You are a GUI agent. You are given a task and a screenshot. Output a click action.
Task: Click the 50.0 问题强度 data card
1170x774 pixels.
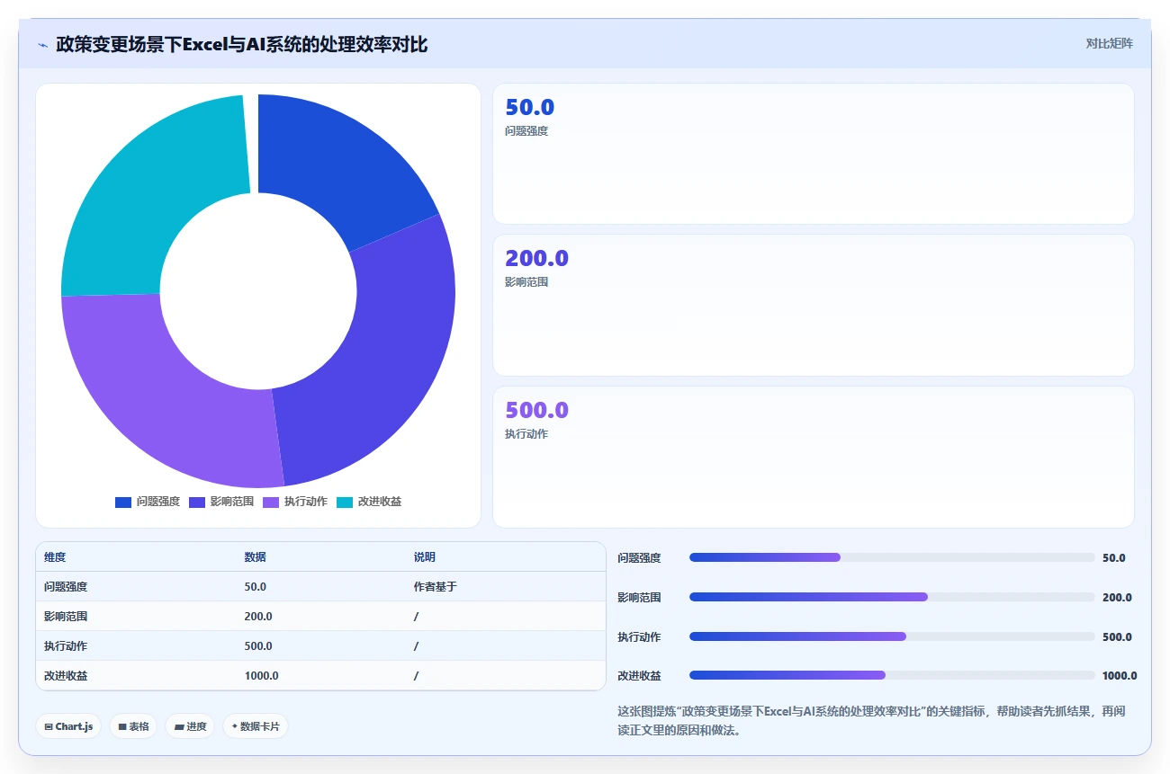pyautogui.click(x=814, y=154)
